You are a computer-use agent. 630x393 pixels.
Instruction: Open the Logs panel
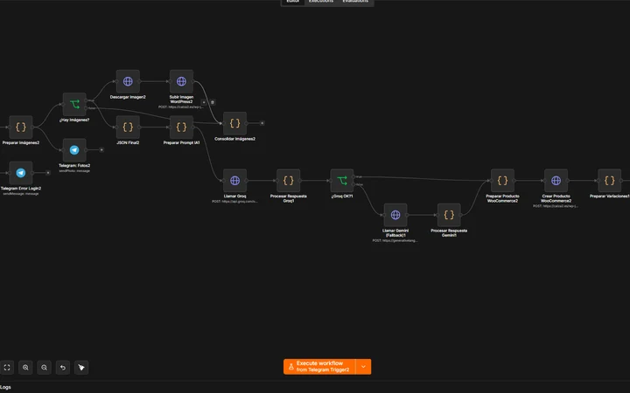5,388
